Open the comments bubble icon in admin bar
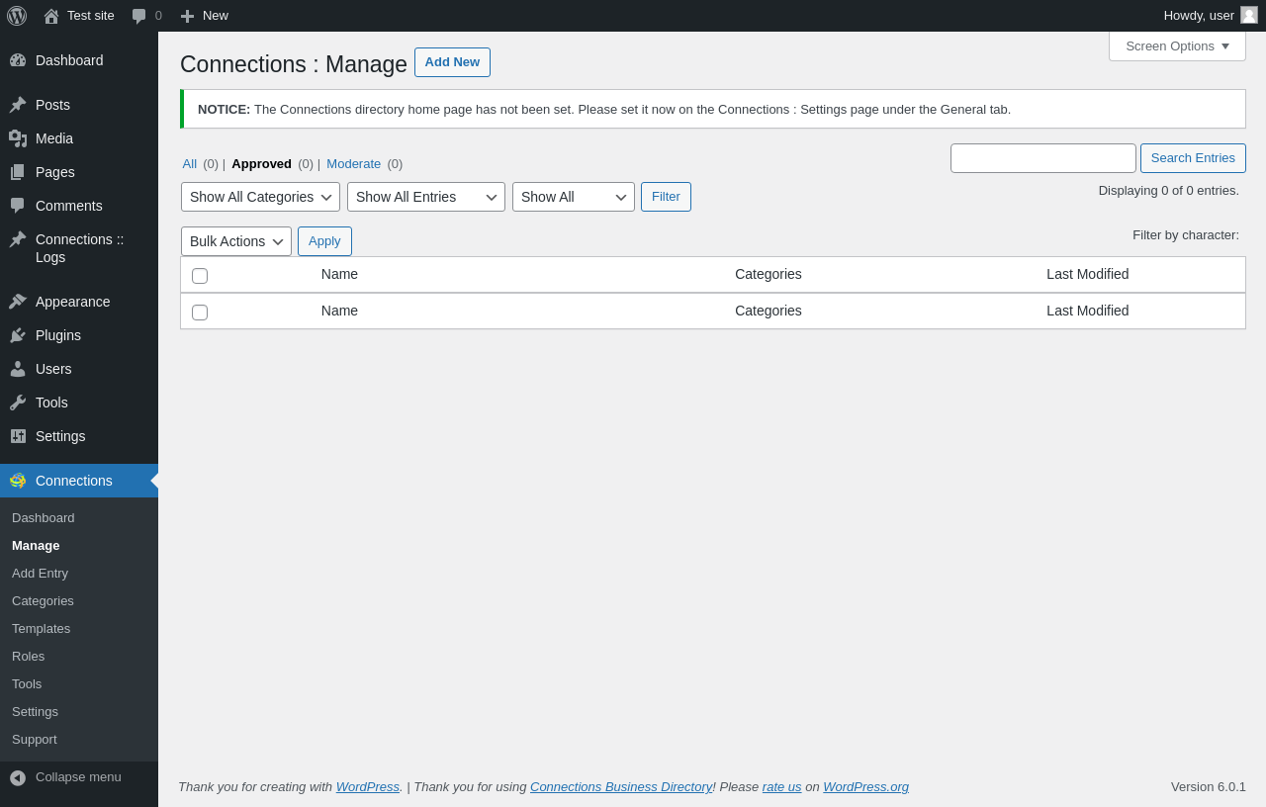1266x807 pixels. [x=139, y=16]
